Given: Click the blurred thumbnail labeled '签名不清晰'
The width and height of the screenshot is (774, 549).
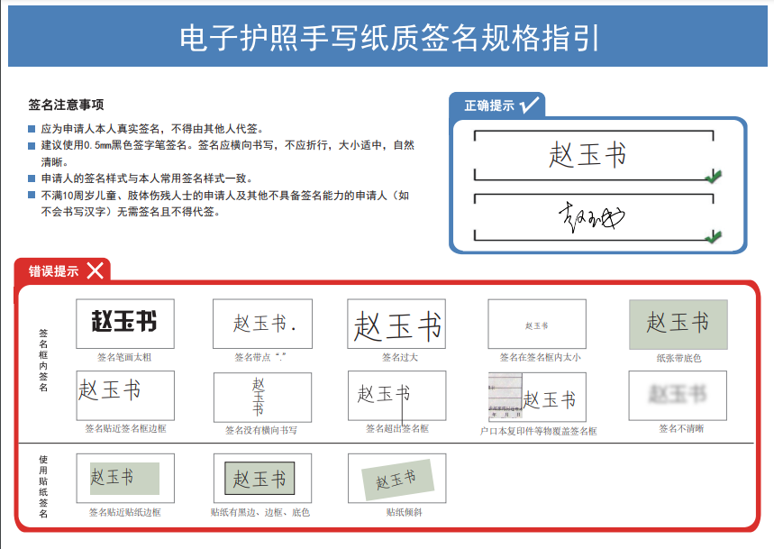Looking at the screenshot, I should (x=678, y=396).
